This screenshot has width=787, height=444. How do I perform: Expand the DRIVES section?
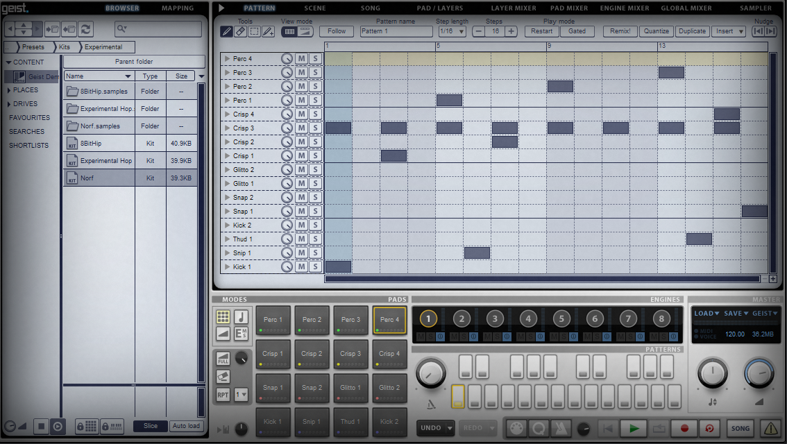click(8, 104)
